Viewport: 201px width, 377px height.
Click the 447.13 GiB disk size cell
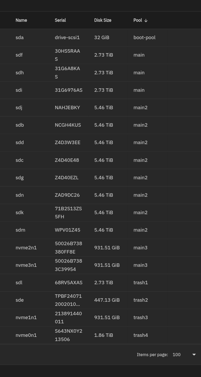(107, 300)
